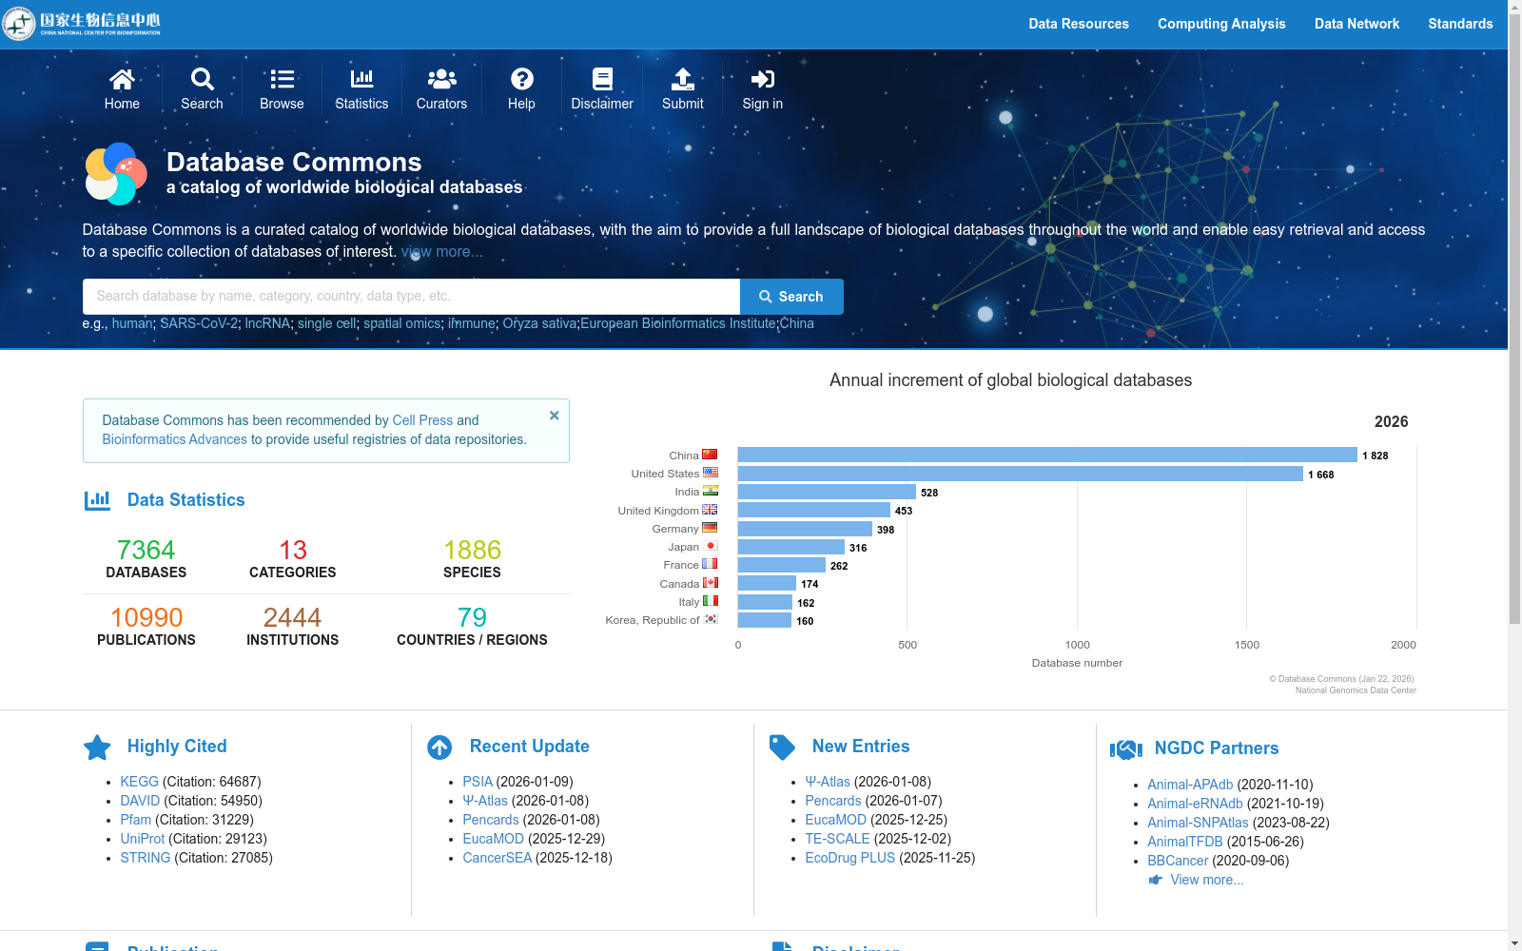Open TE-SCALE in New Entries
The image size is (1522, 951).
click(837, 839)
